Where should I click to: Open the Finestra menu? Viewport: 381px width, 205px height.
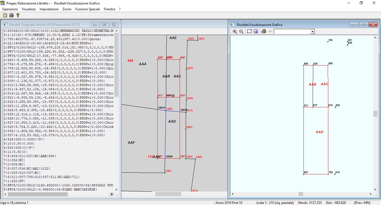[x=109, y=9]
